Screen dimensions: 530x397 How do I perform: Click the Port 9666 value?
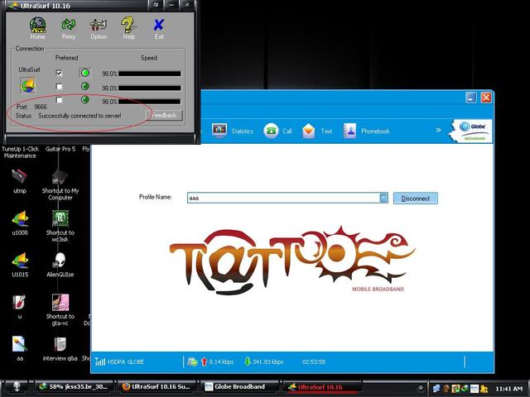coord(41,107)
